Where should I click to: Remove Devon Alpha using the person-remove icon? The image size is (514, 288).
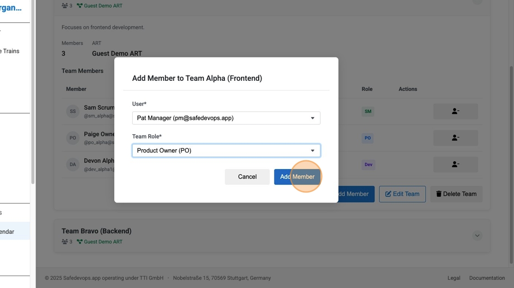pyautogui.click(x=455, y=164)
